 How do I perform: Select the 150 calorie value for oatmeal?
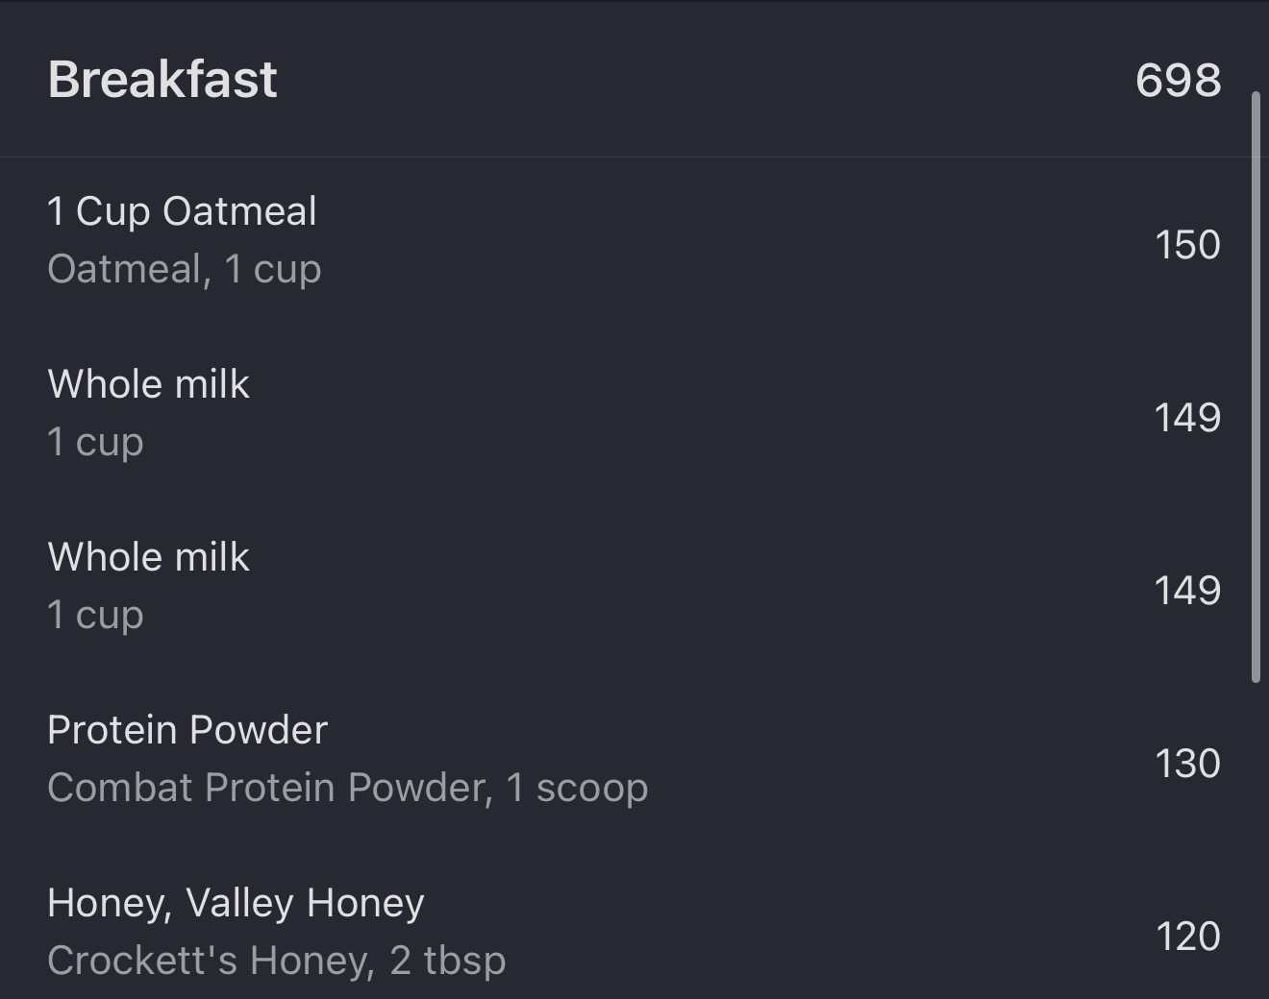pos(1187,245)
